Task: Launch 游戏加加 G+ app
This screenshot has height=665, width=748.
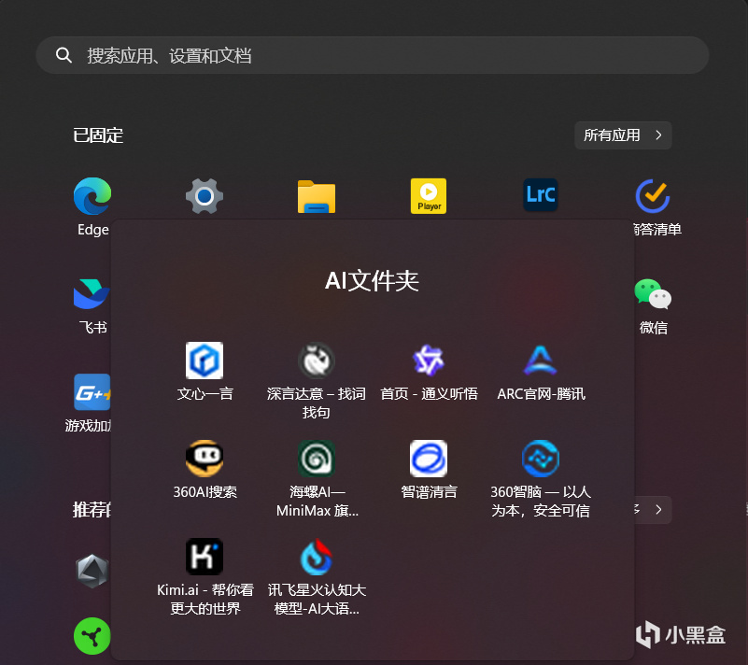Action: click(92, 392)
